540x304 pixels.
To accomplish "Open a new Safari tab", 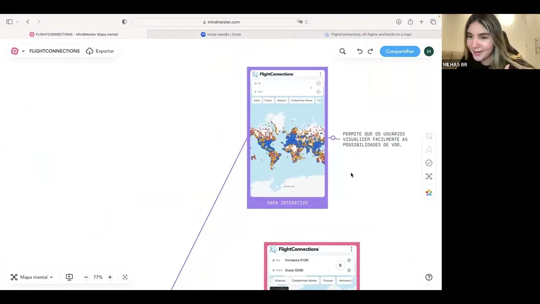I will pyautogui.click(x=421, y=22).
